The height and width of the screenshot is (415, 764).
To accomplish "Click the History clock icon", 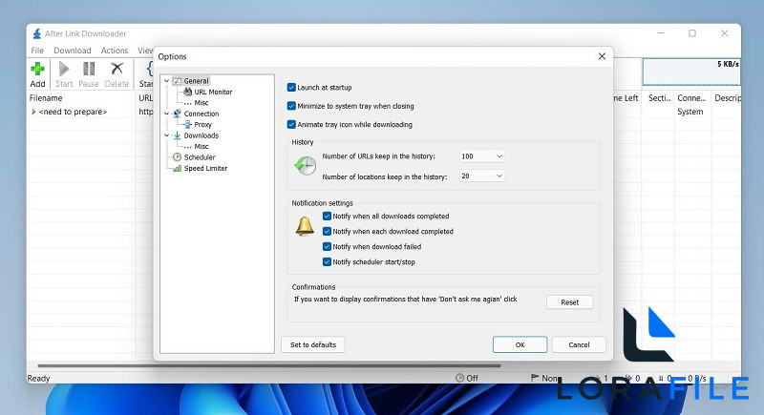I will coord(305,166).
